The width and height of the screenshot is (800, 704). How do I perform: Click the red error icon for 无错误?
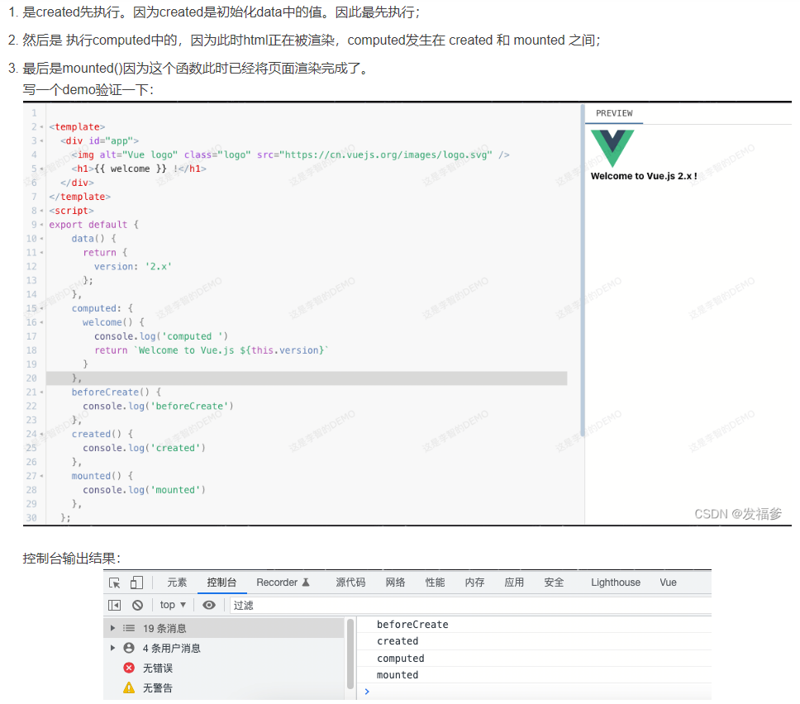[129, 668]
